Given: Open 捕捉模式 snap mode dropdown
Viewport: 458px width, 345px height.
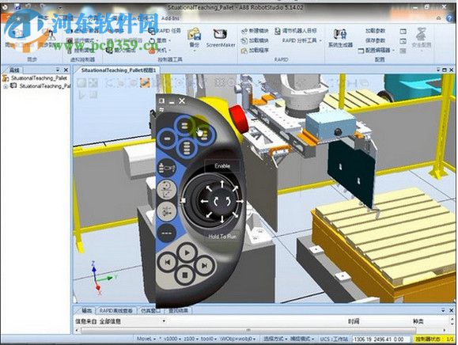Looking at the screenshot, I should point(301,339).
